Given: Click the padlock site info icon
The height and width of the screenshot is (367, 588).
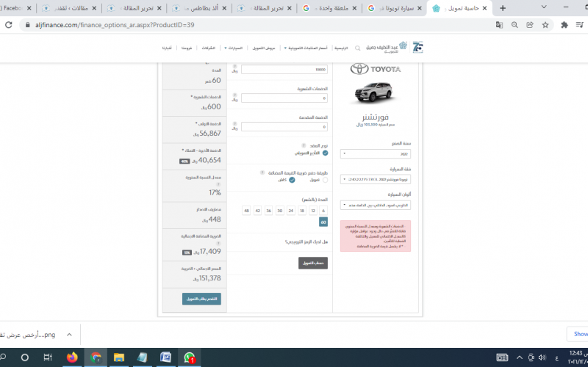Looking at the screenshot, I should [x=27, y=25].
